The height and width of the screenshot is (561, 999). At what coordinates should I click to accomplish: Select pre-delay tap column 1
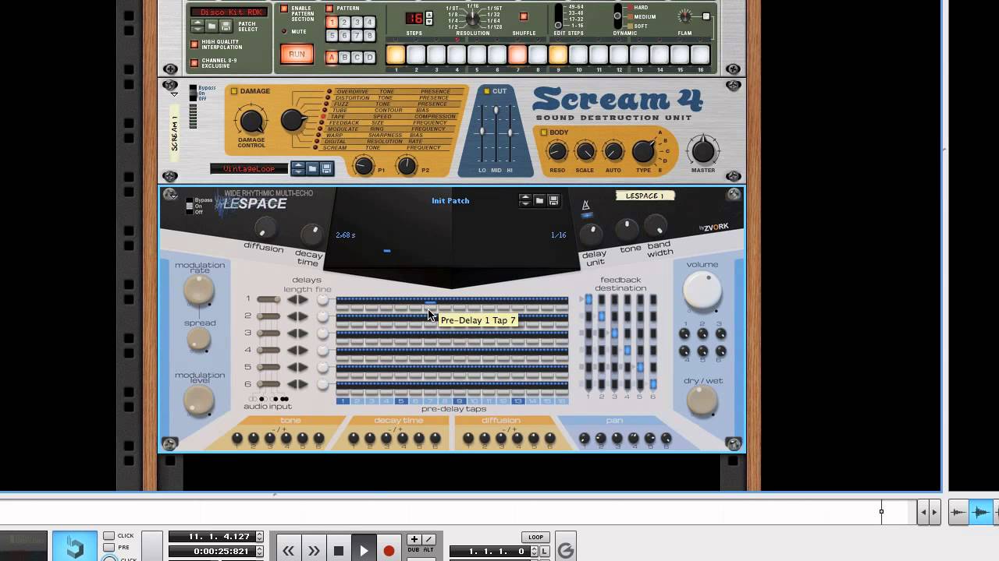(343, 401)
